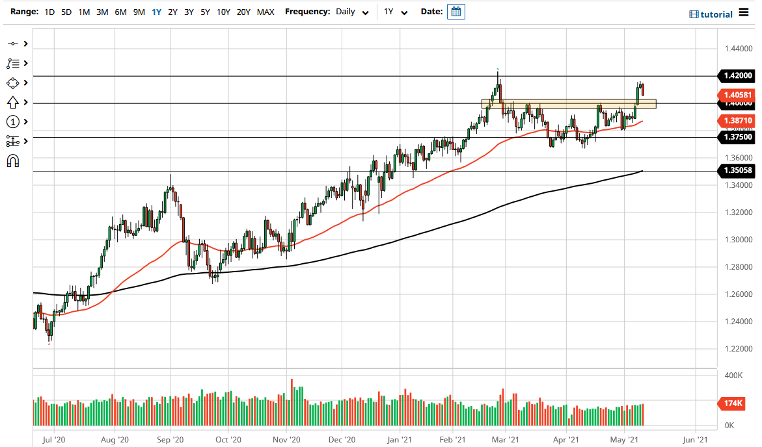This screenshot has height=447, width=762.
Task: Select the up arrow marker tool
Action: (12, 103)
